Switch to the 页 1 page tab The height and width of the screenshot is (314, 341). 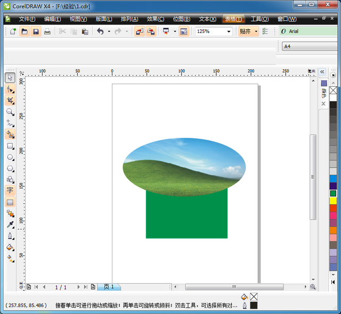coord(109,287)
